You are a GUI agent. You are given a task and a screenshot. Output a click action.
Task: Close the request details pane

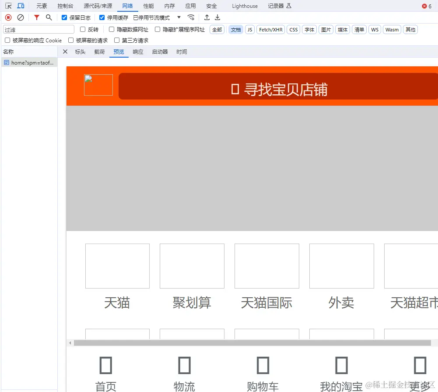(65, 52)
